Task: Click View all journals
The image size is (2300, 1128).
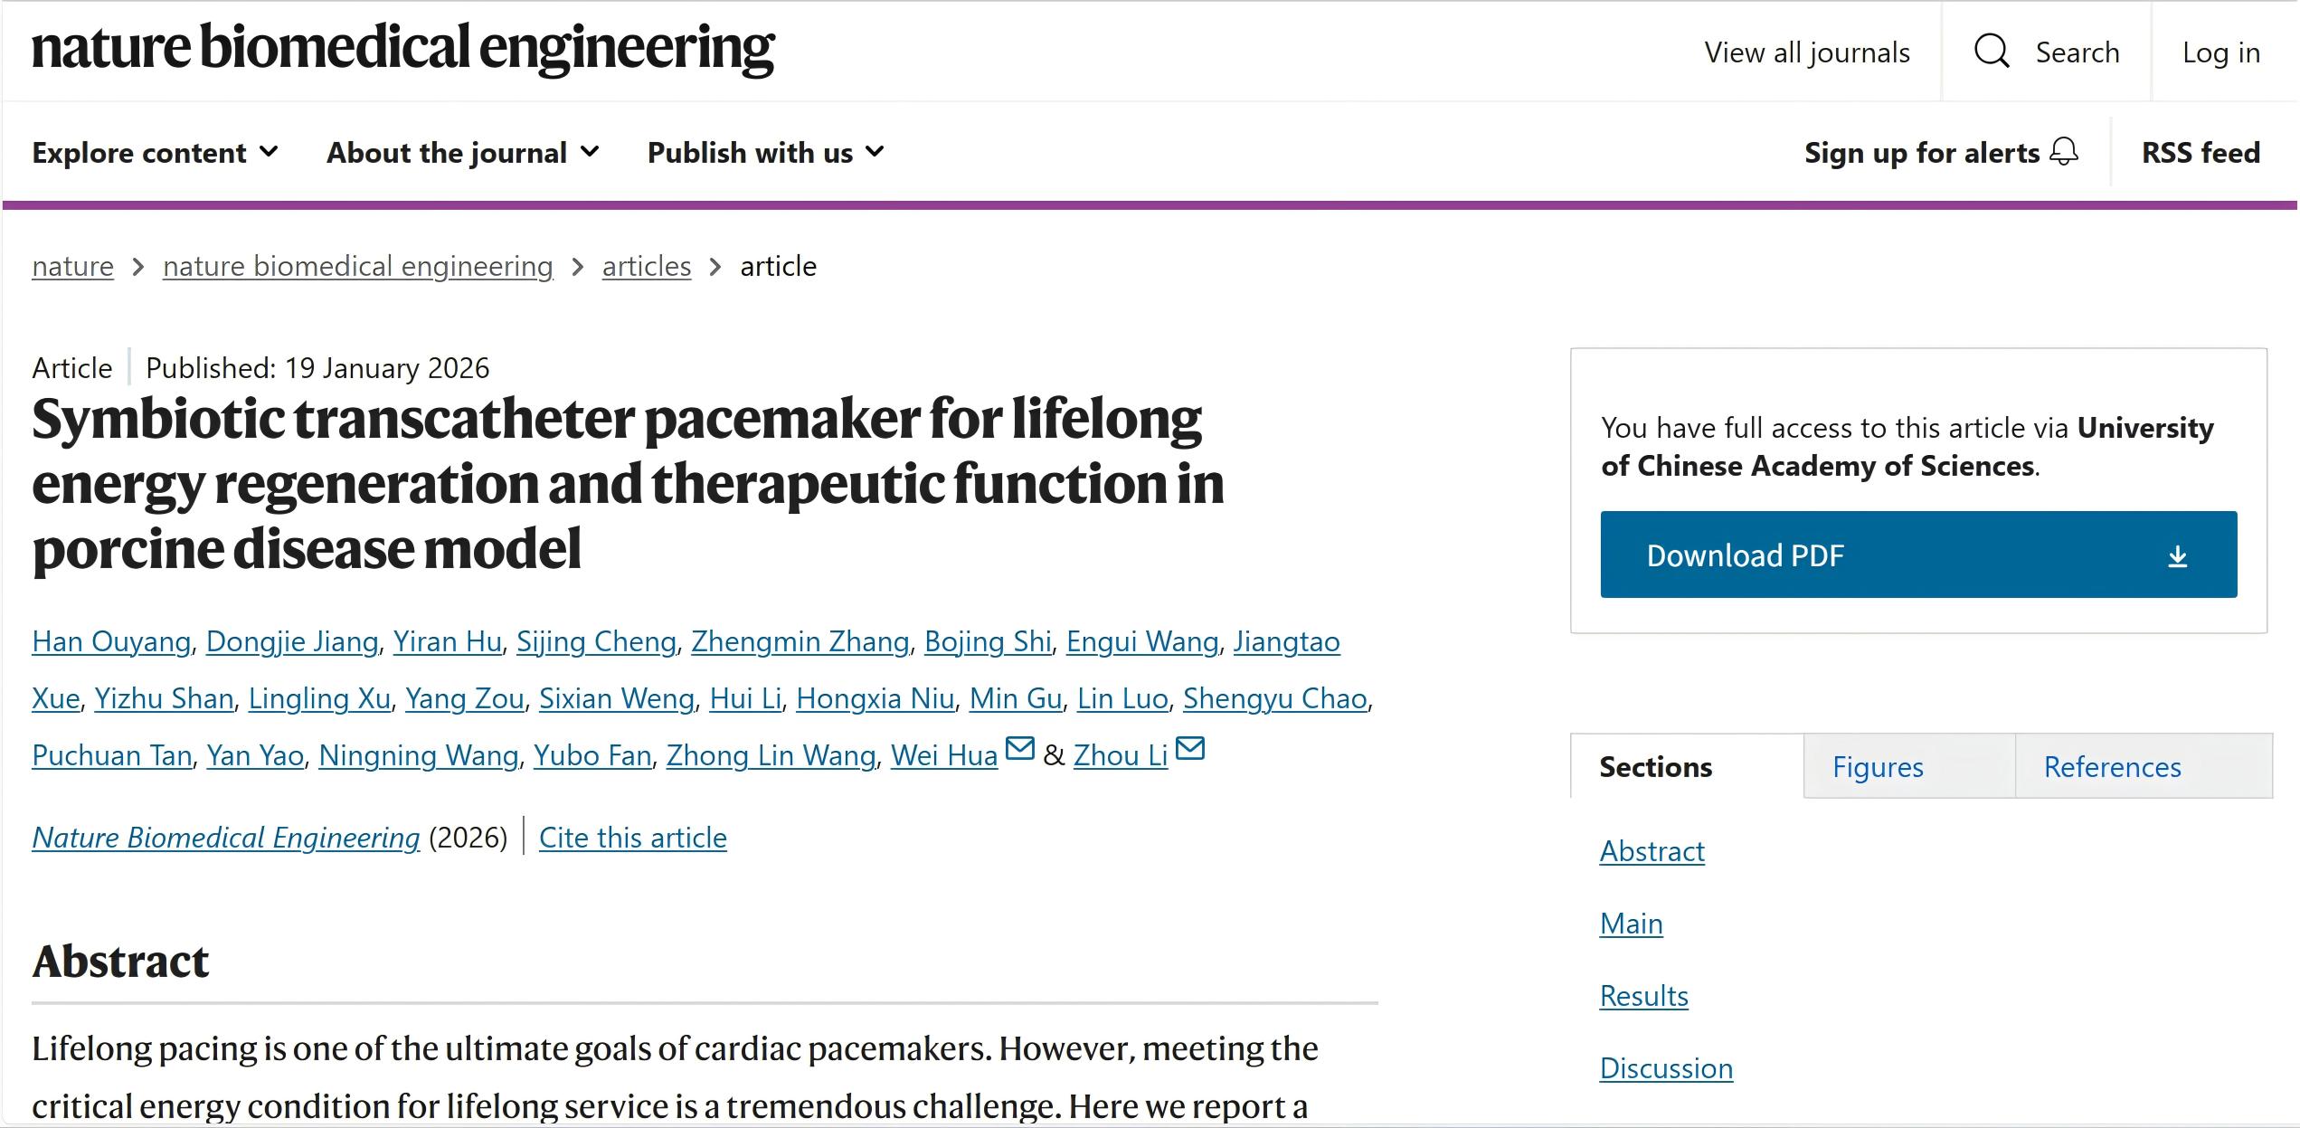Action: pyautogui.click(x=1806, y=52)
